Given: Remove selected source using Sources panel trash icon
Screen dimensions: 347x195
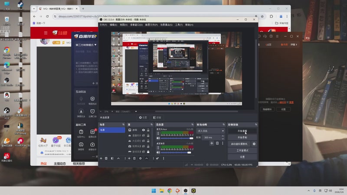Looking at the screenshot, I should click(x=134, y=158).
